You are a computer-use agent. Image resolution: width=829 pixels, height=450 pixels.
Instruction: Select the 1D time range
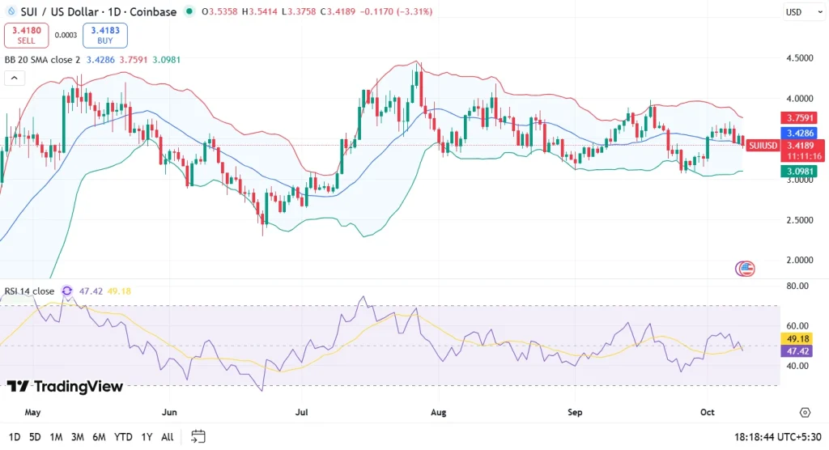(x=15, y=436)
